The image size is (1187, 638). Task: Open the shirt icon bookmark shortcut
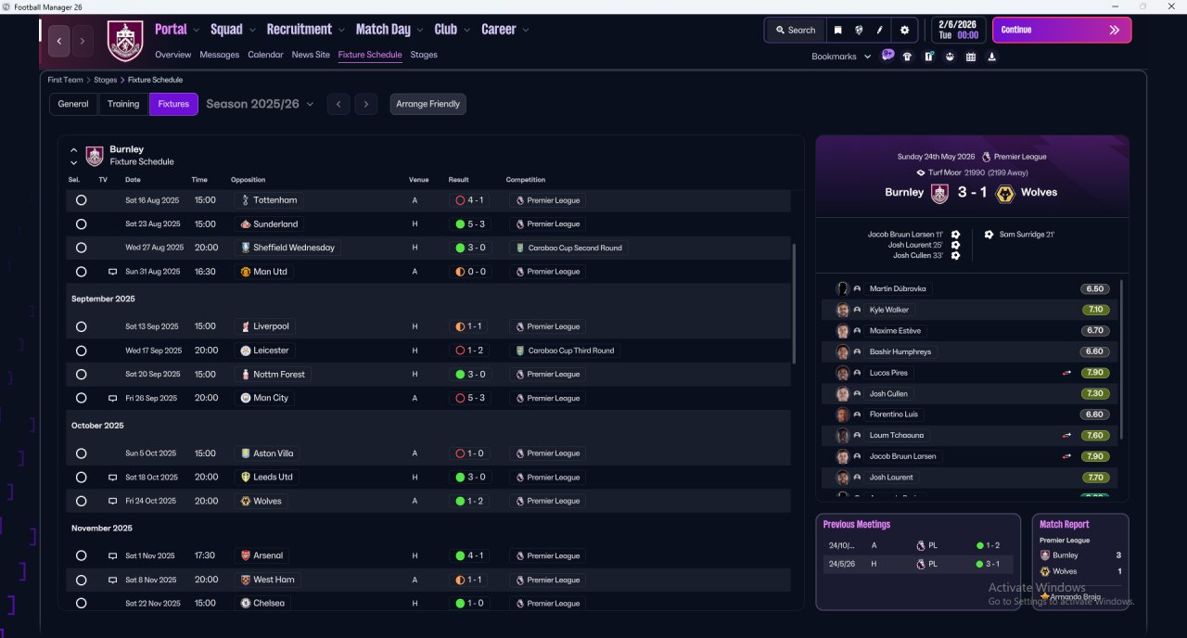(907, 57)
